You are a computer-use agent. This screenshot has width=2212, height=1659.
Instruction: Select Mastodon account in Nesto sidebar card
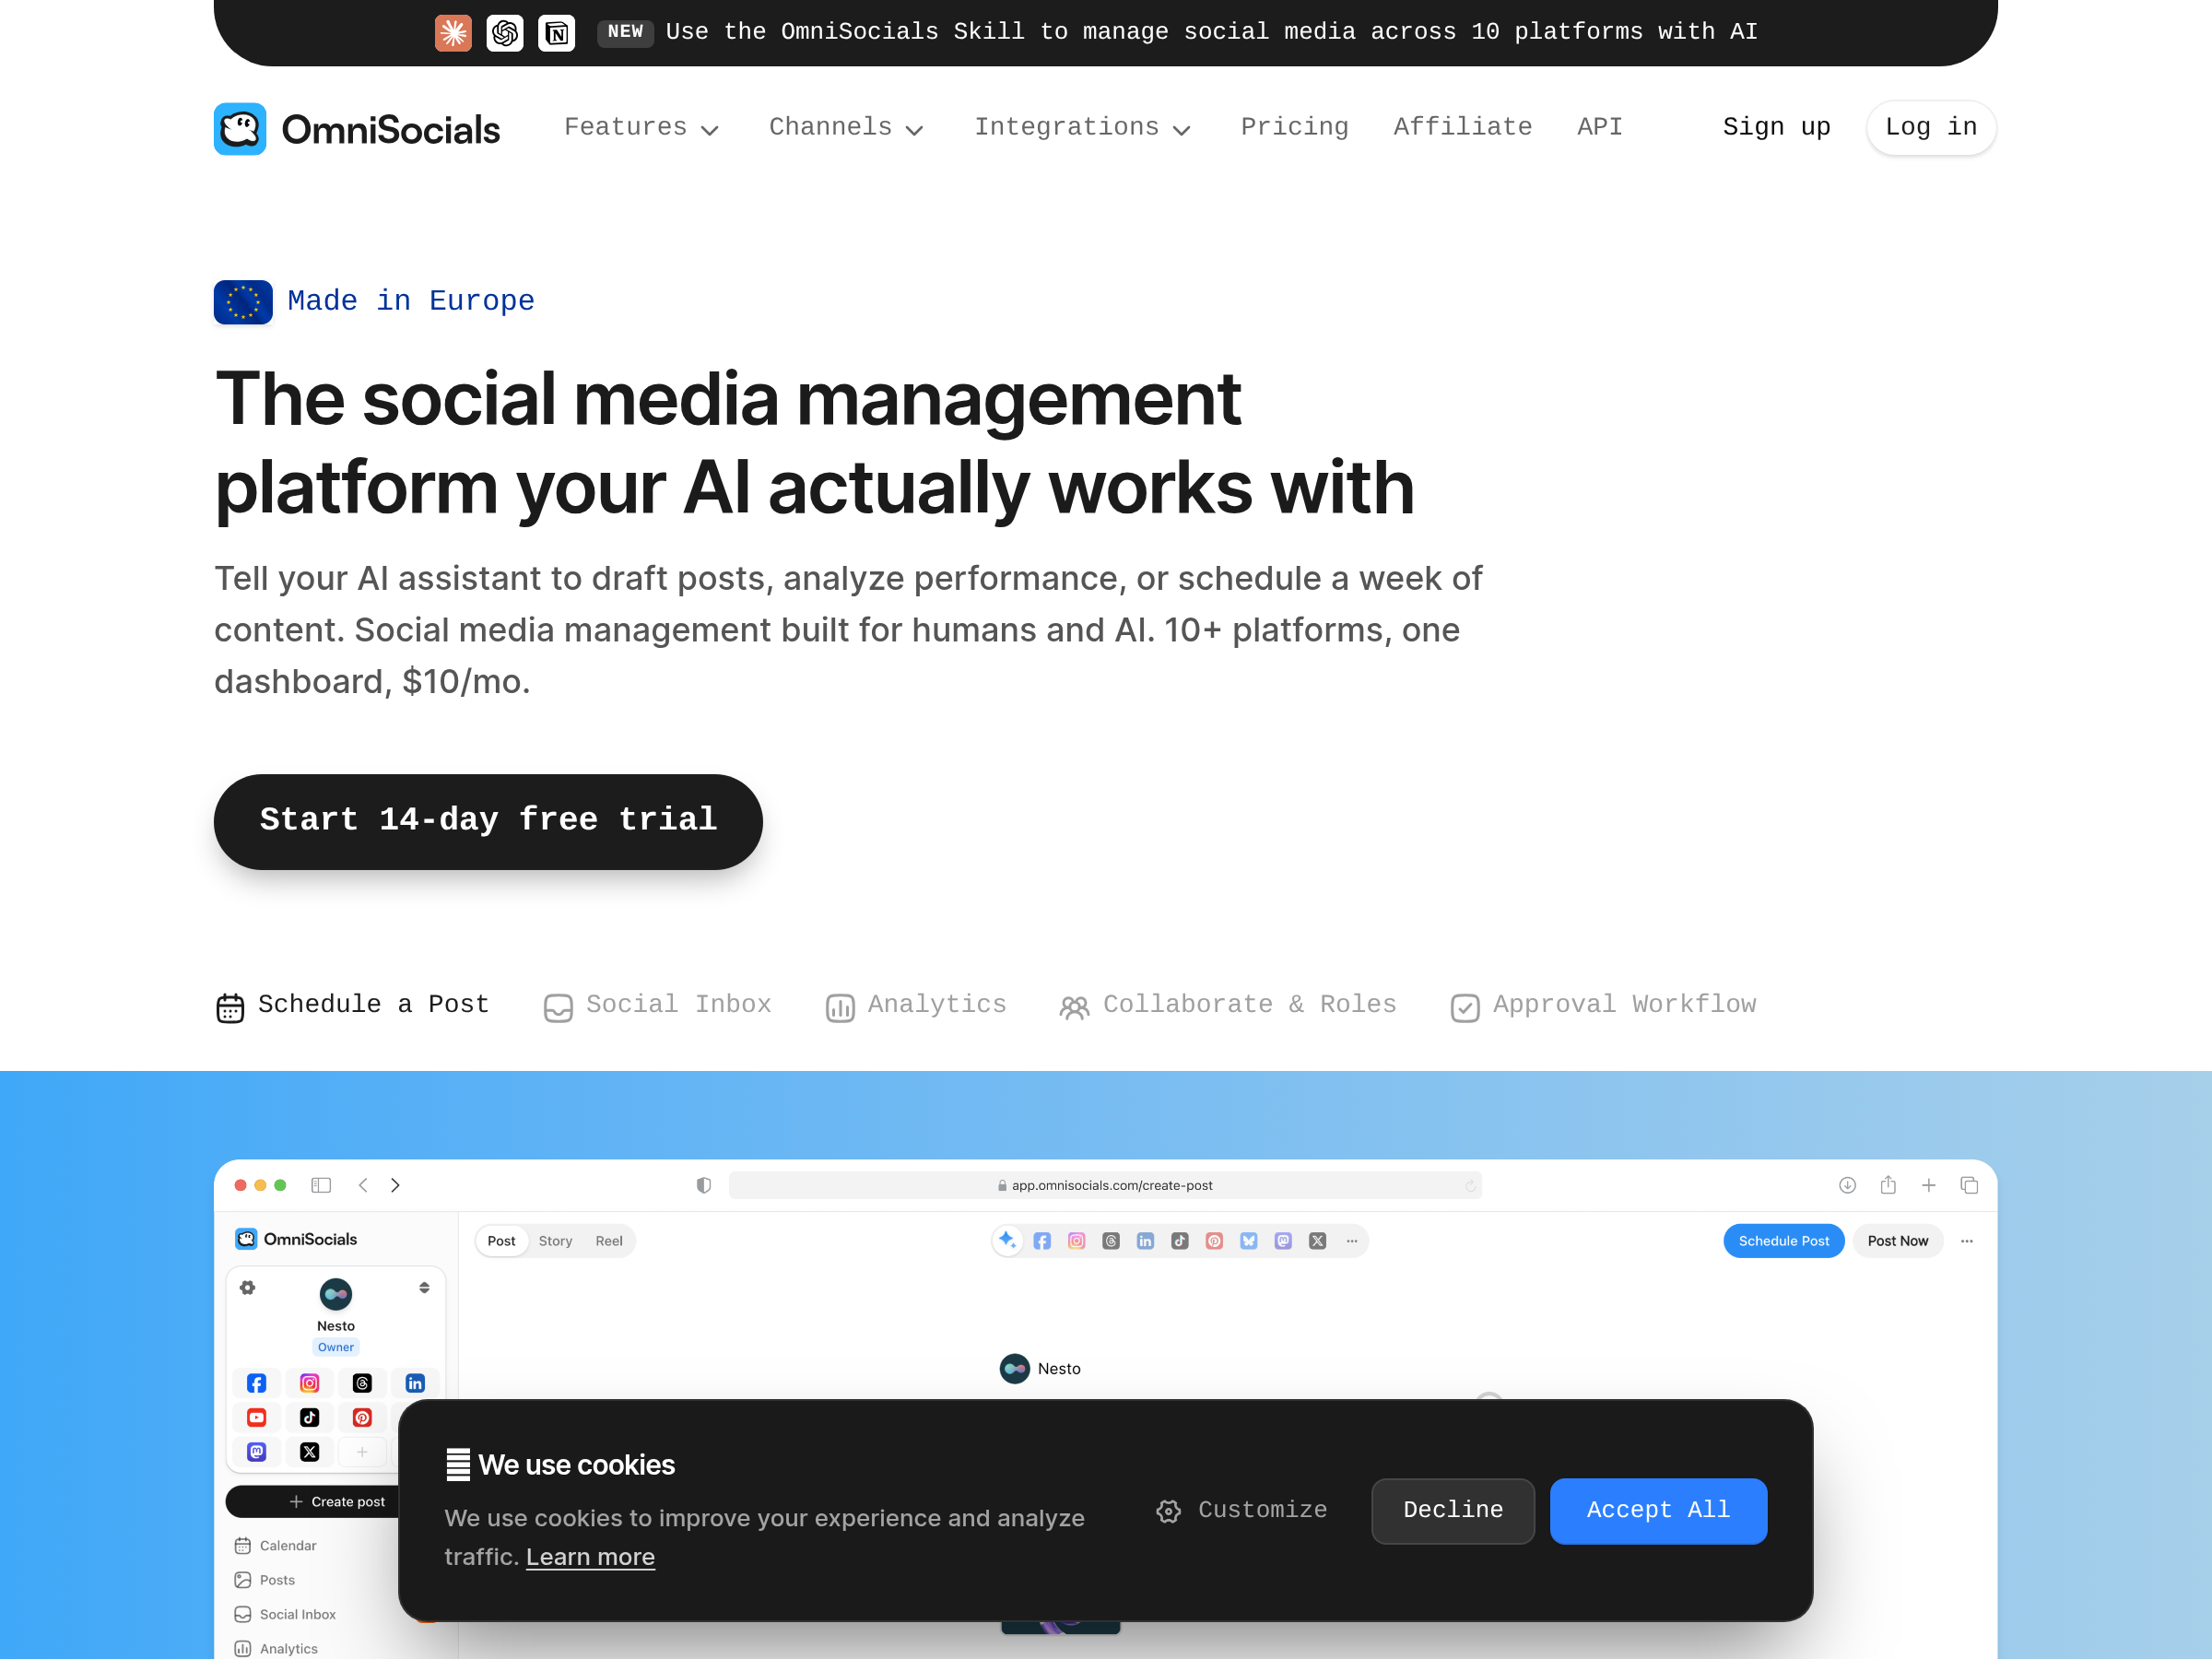(257, 1451)
